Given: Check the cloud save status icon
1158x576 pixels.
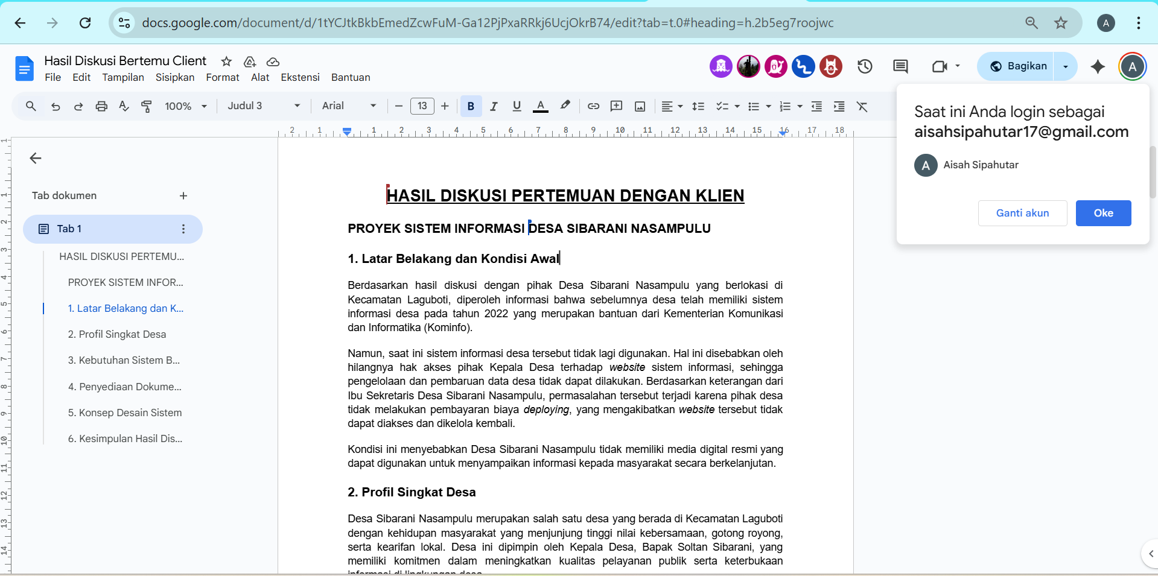Looking at the screenshot, I should (273, 62).
